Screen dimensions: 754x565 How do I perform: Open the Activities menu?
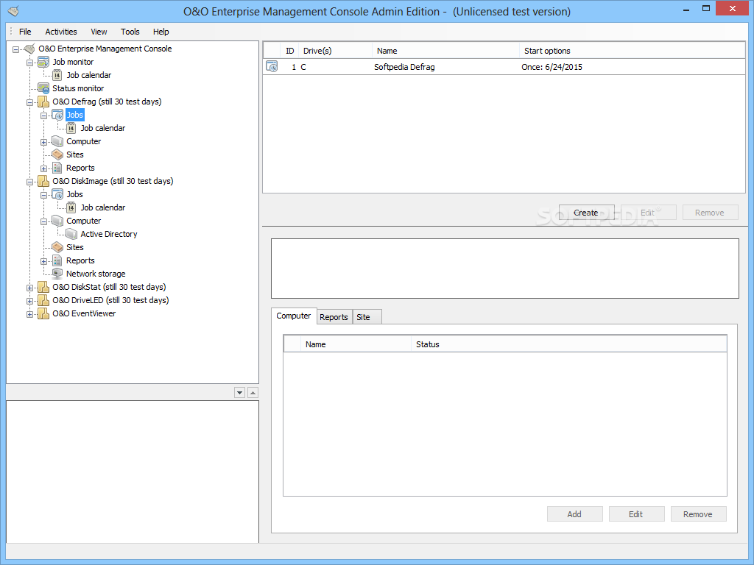pos(61,32)
